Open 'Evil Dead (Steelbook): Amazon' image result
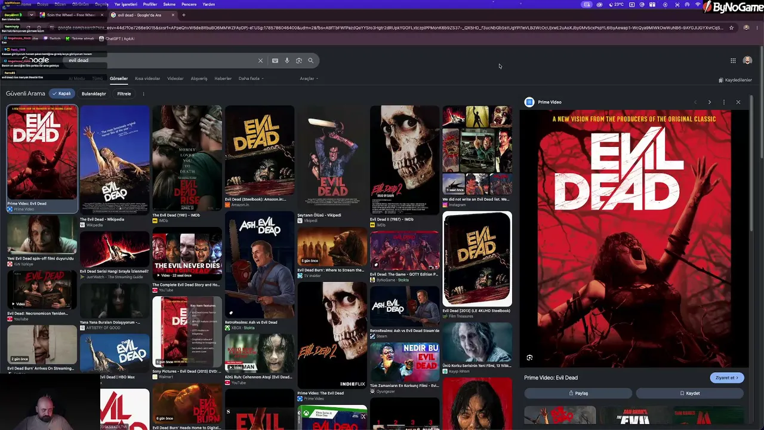 click(260, 156)
